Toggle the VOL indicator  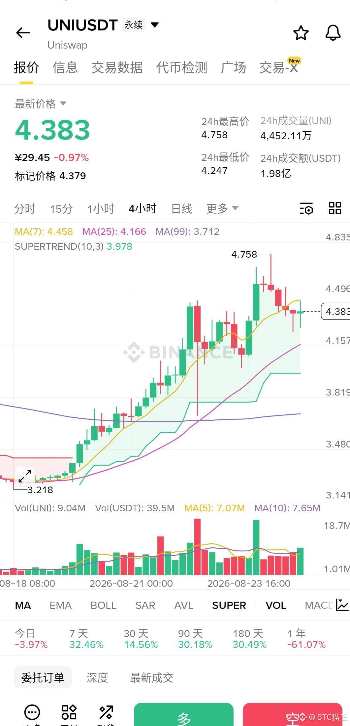[x=276, y=605]
